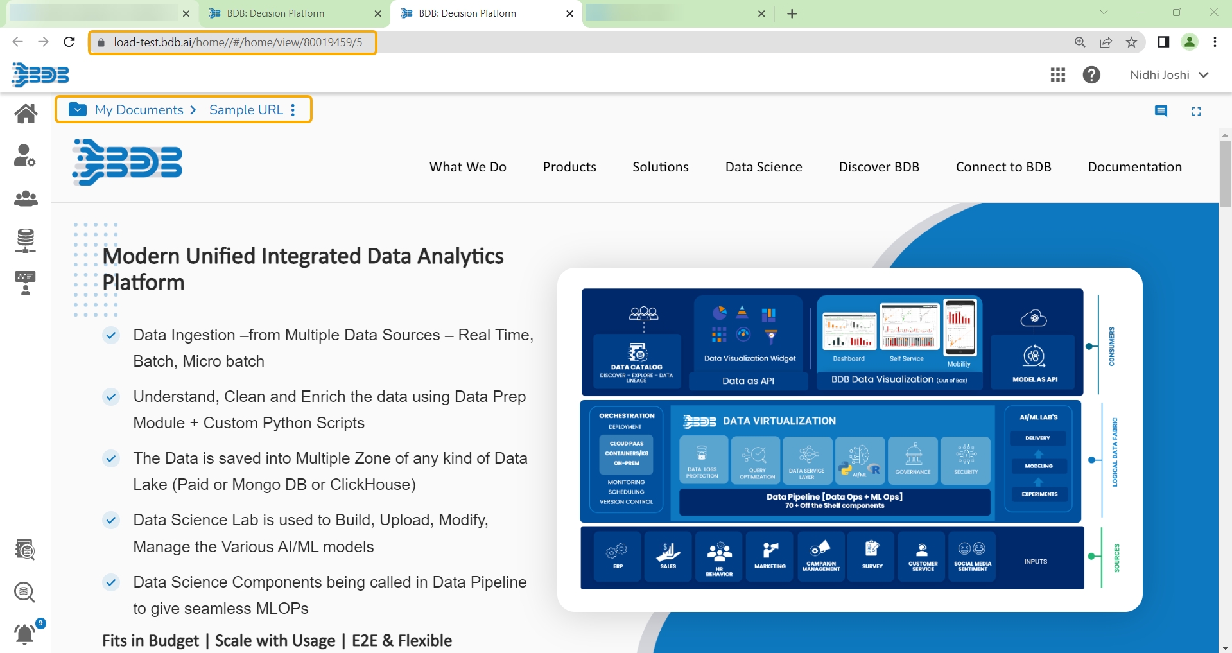The width and height of the screenshot is (1232, 653).
Task: Open the Data Science menu
Action: [x=764, y=167]
